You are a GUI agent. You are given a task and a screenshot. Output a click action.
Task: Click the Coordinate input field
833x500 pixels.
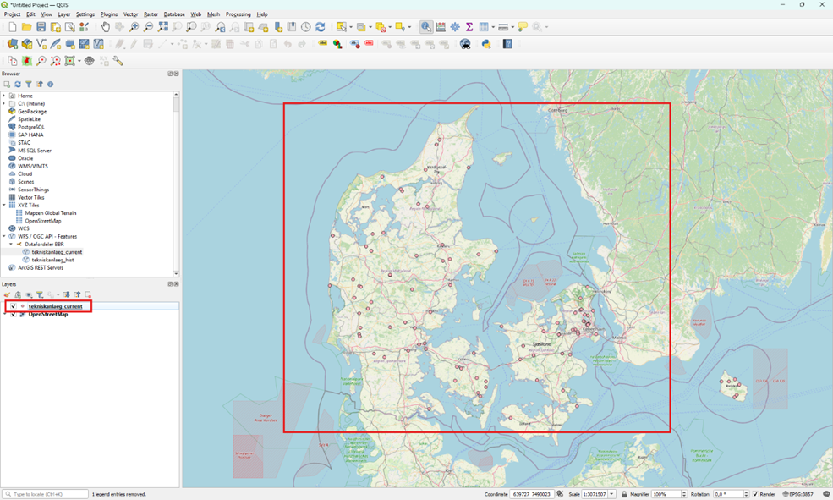click(531, 494)
